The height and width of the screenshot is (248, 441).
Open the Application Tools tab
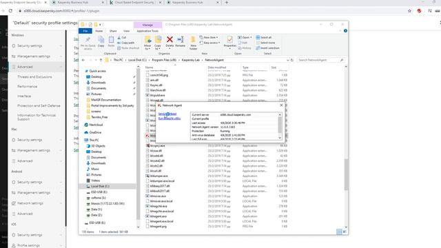[x=147, y=31]
